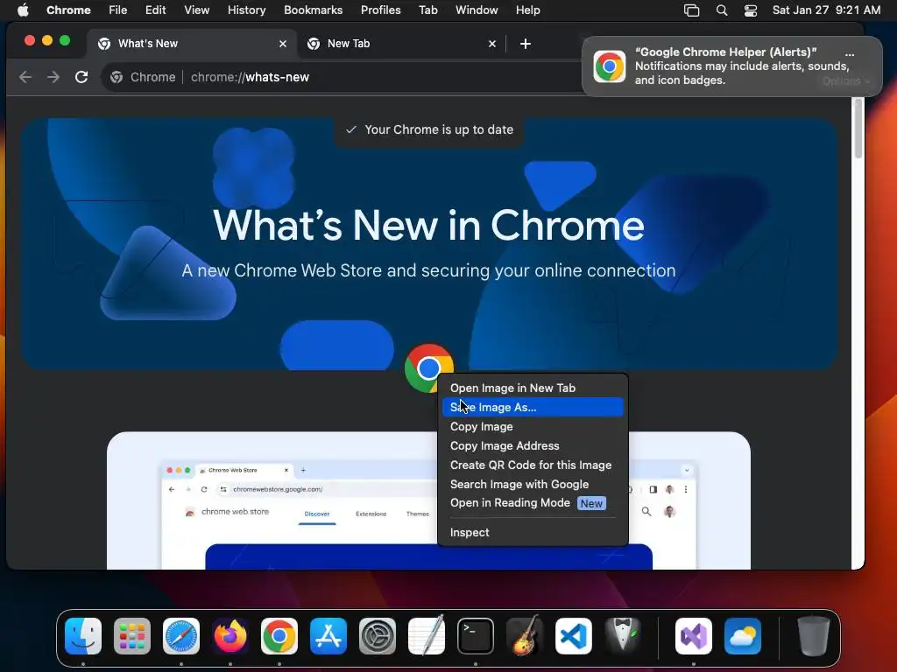Click the Spotlight search icon in menu bar

pos(722,10)
